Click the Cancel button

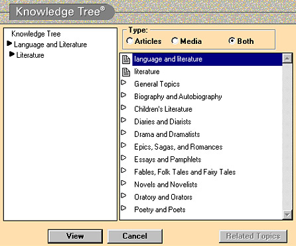(x=135, y=236)
